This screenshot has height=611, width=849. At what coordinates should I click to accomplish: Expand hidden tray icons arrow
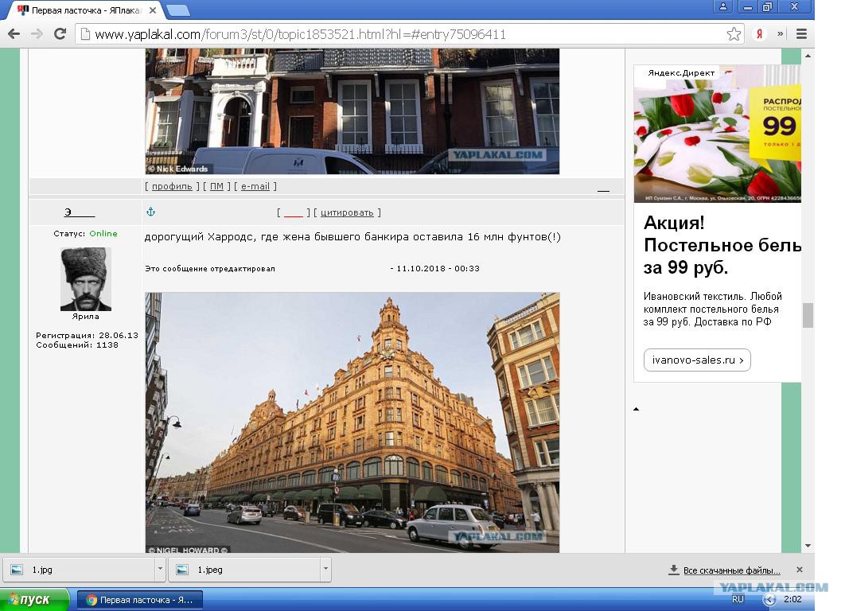tap(769, 600)
